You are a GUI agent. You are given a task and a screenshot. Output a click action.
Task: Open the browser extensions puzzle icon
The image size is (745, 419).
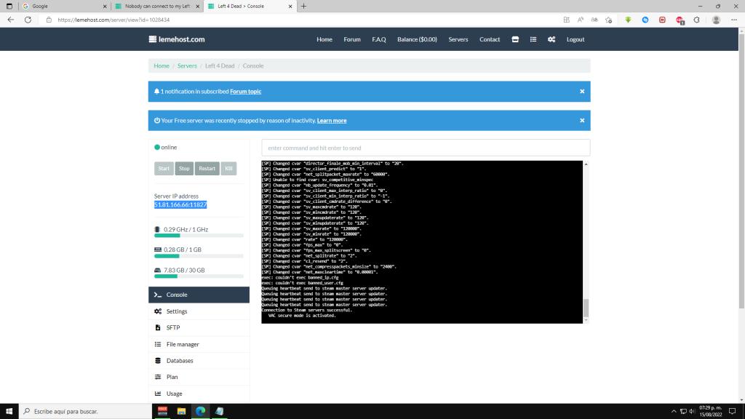point(696,20)
